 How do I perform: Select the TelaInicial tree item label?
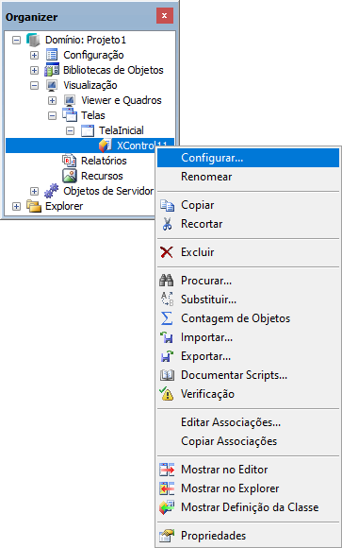(122, 130)
